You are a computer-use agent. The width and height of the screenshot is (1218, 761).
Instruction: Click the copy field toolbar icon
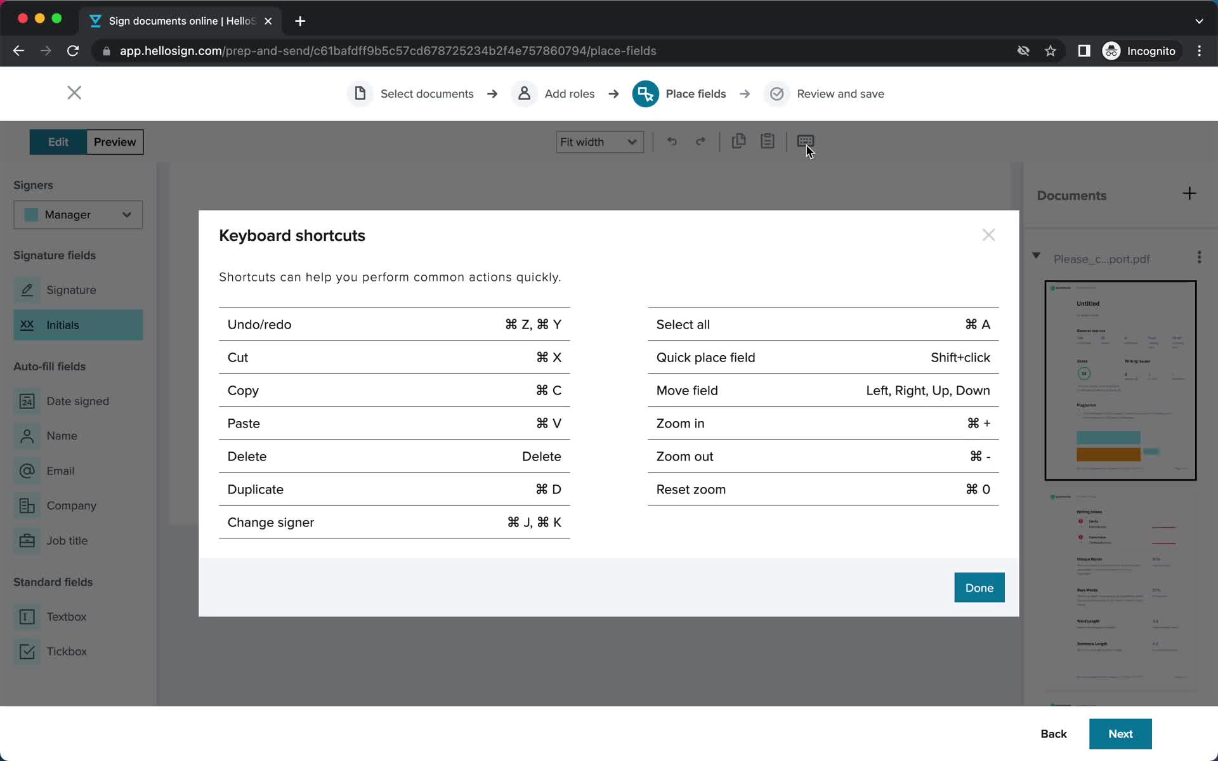739,141
